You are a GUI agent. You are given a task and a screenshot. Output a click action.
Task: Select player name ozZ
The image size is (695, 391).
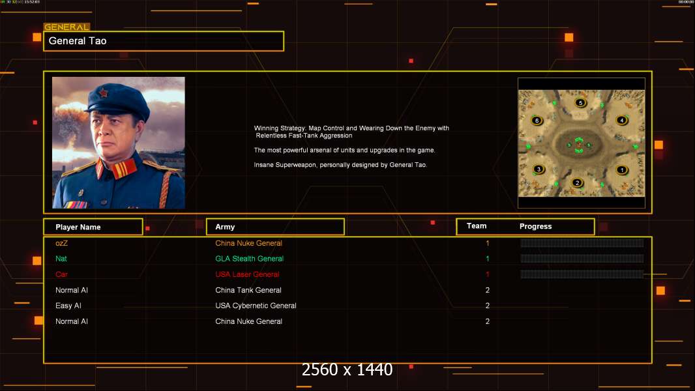61,243
